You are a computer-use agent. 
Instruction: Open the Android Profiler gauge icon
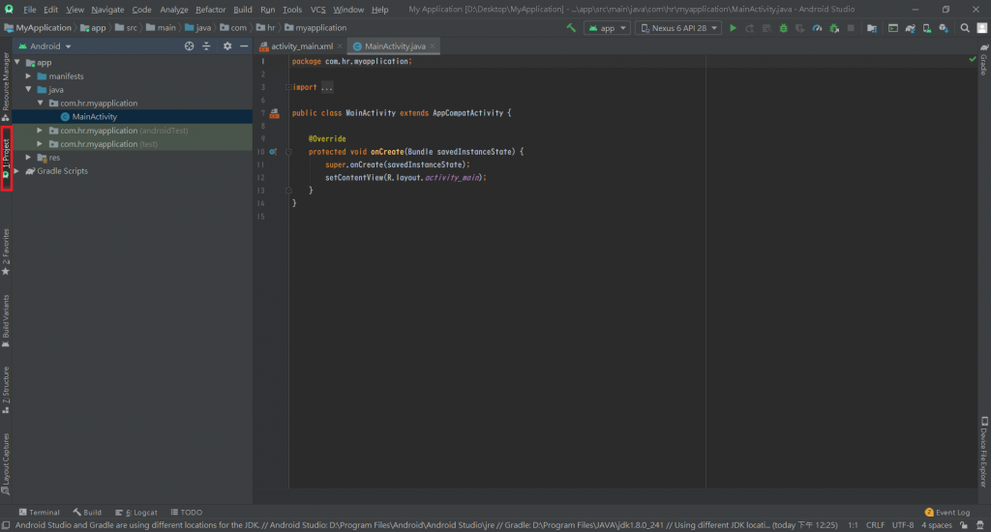click(x=817, y=28)
